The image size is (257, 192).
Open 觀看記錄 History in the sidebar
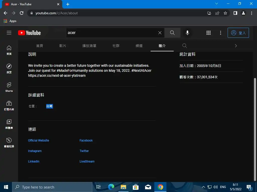[9, 142]
